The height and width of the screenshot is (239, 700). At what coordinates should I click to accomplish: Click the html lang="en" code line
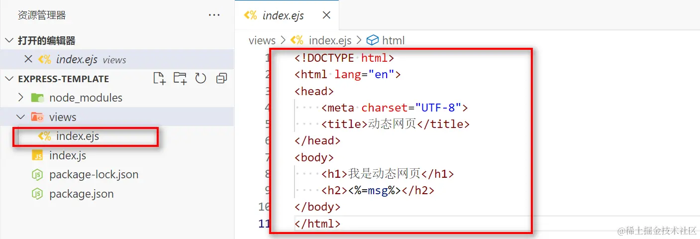(x=348, y=75)
